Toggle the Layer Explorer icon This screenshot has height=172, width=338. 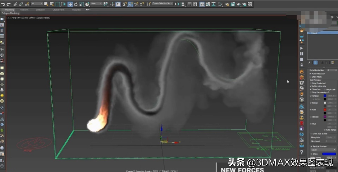pos(195,4)
